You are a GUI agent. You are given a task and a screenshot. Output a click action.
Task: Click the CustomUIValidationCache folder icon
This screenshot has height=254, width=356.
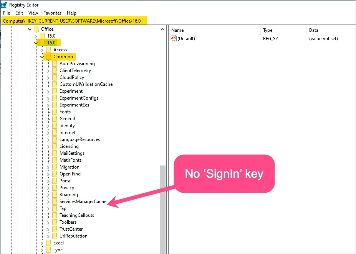tap(55, 84)
